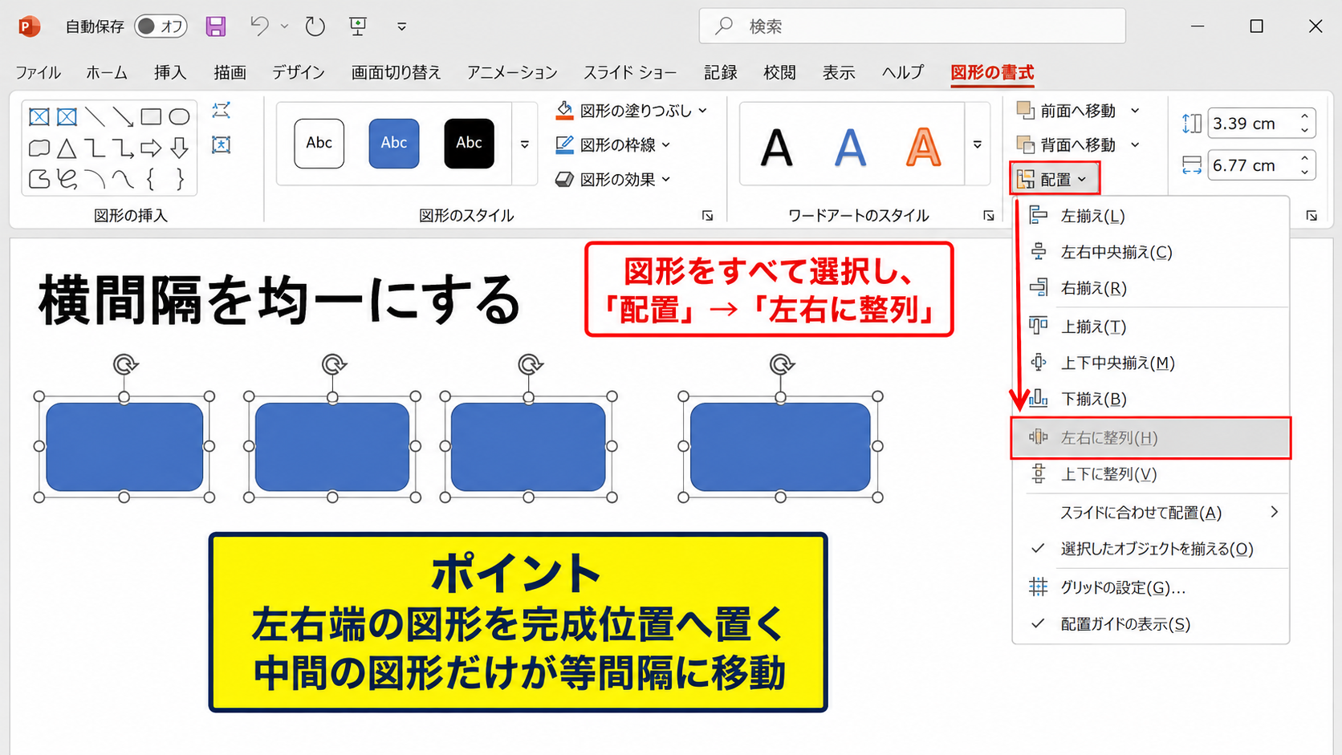Toggle 配置ガイドの表示 option
The width and height of the screenshot is (1342, 755).
(1150, 624)
